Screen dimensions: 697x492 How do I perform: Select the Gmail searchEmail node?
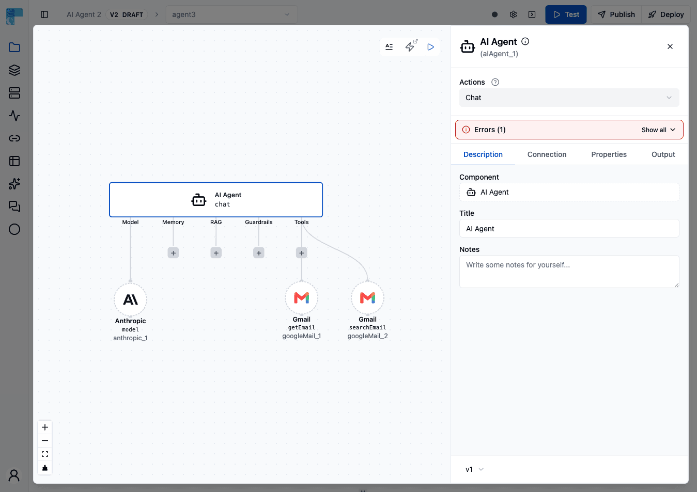click(x=367, y=298)
